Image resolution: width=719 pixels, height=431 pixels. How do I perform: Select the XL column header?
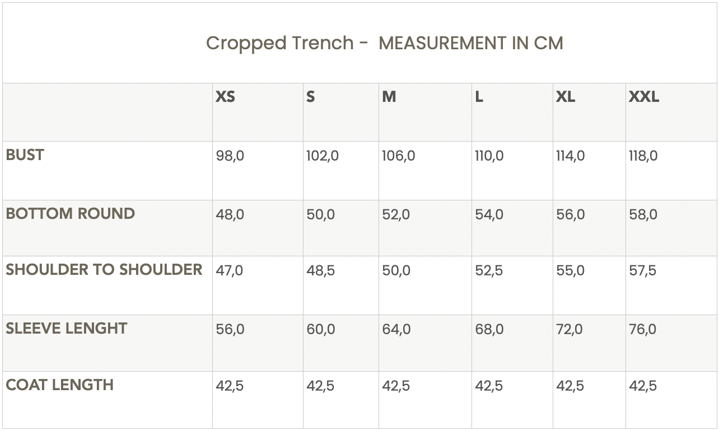[565, 97]
